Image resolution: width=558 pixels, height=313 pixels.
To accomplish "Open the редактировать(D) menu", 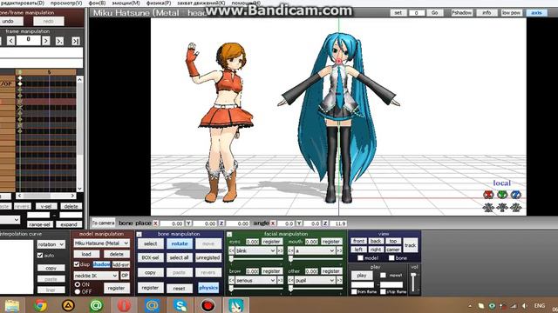I will (x=22, y=3).
